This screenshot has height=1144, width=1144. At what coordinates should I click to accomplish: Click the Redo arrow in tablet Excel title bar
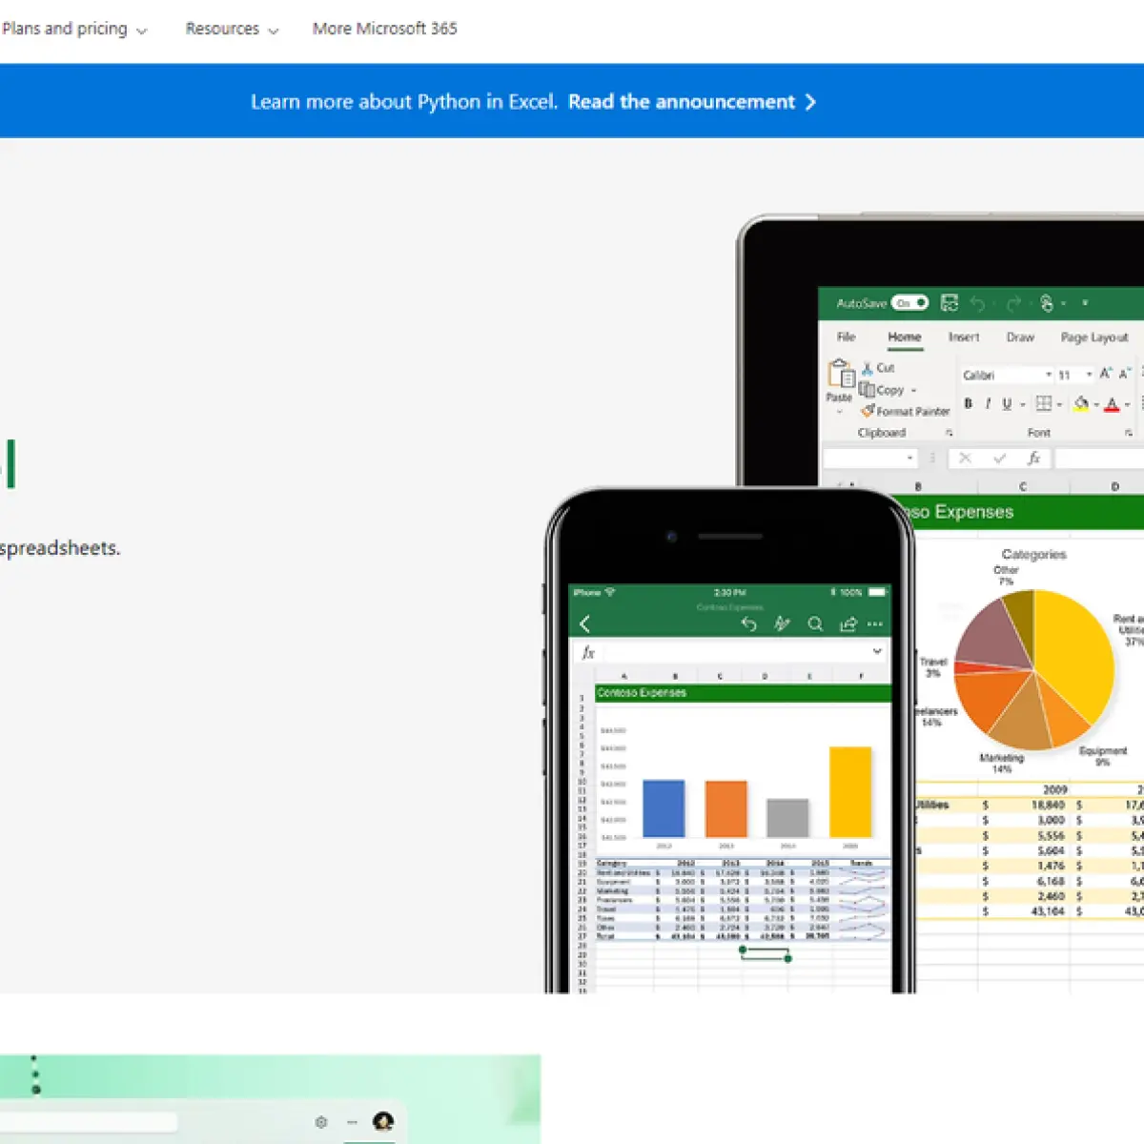pos(1013,303)
